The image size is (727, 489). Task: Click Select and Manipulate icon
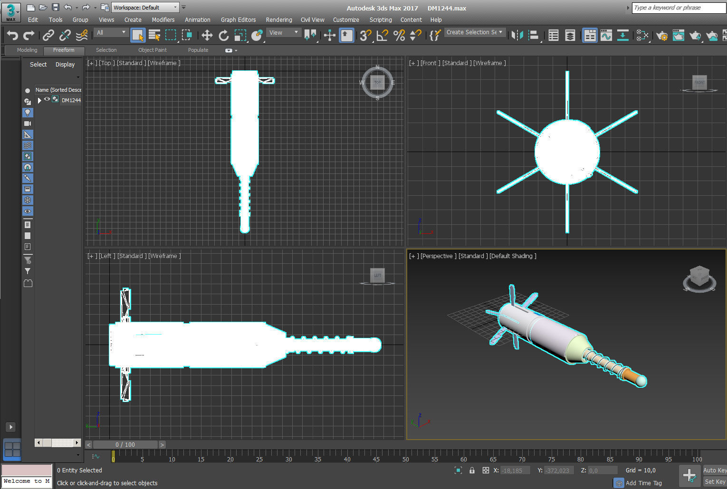(329, 35)
